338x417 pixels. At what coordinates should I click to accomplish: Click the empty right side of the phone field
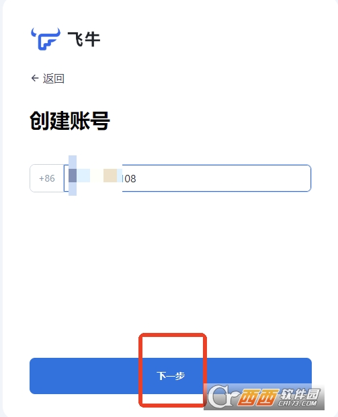(223, 178)
